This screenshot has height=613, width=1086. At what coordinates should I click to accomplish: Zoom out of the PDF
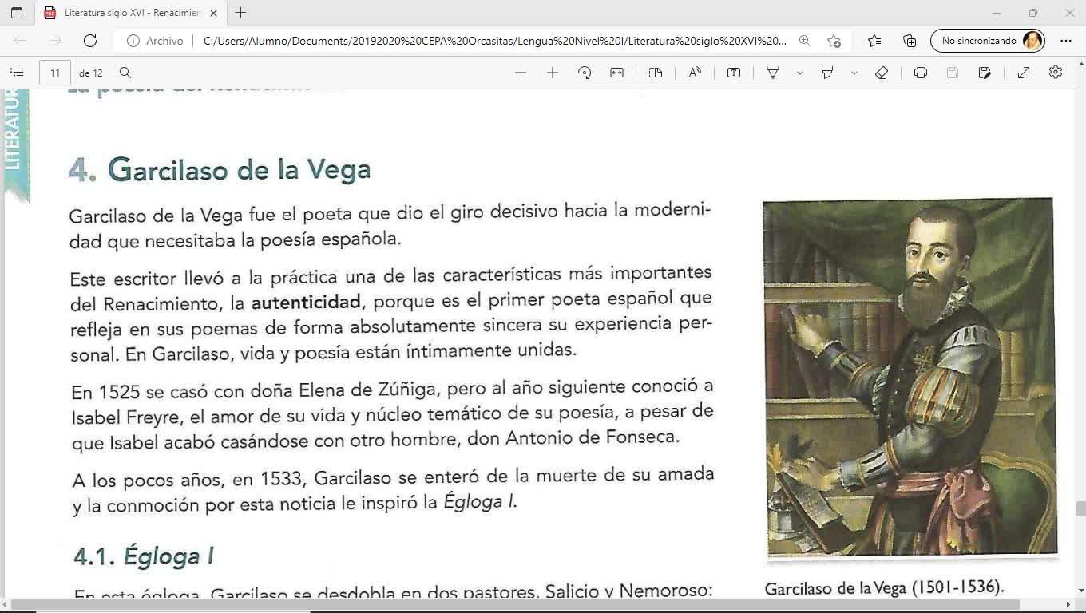pyautogui.click(x=521, y=73)
